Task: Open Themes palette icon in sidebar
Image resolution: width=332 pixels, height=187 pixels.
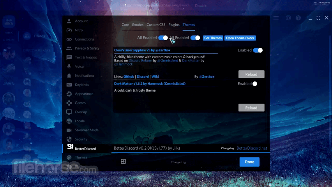Action: click(69, 157)
